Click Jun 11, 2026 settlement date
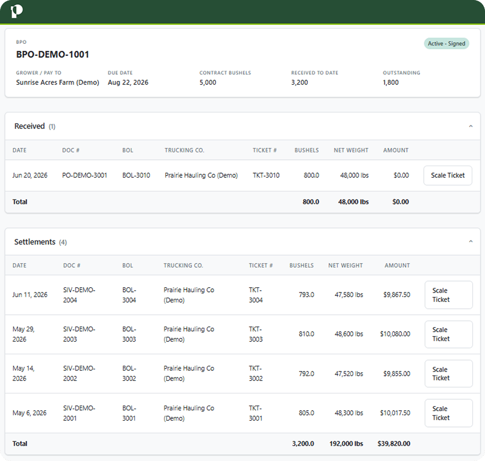Image resolution: width=485 pixels, height=461 pixels. pyautogui.click(x=30, y=295)
